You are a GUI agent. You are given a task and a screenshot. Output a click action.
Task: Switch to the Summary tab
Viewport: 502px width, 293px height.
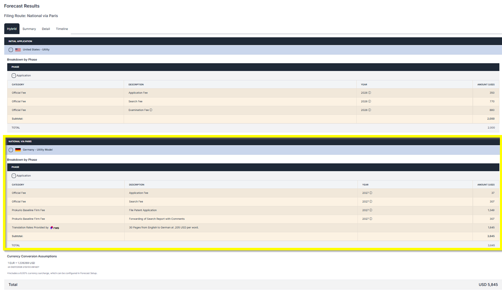[x=29, y=29]
